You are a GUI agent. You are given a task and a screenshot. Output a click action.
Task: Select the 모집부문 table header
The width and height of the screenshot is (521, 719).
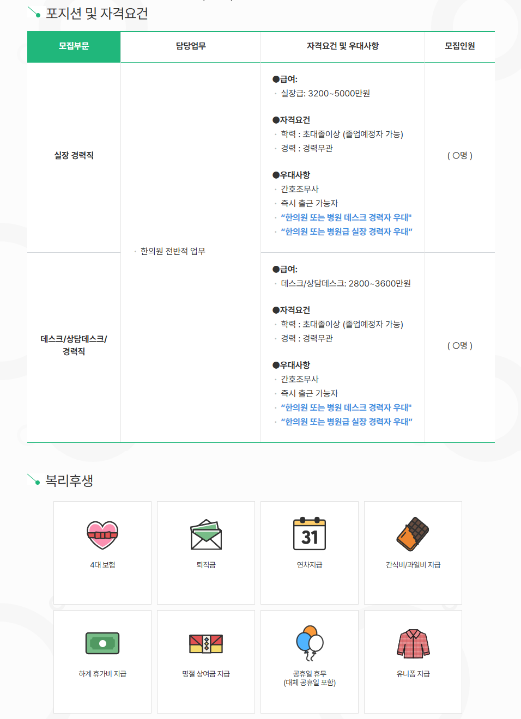click(x=74, y=46)
